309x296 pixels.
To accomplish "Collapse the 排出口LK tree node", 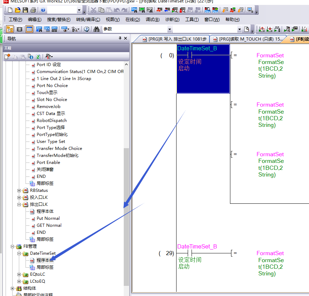I will (19, 204).
